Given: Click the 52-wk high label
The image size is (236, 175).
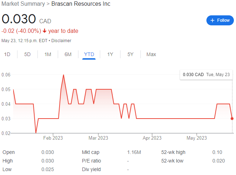Looking at the screenshot, I should click(173, 152).
